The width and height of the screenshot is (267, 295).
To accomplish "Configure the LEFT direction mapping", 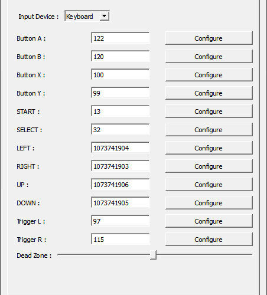I will pos(209,148).
